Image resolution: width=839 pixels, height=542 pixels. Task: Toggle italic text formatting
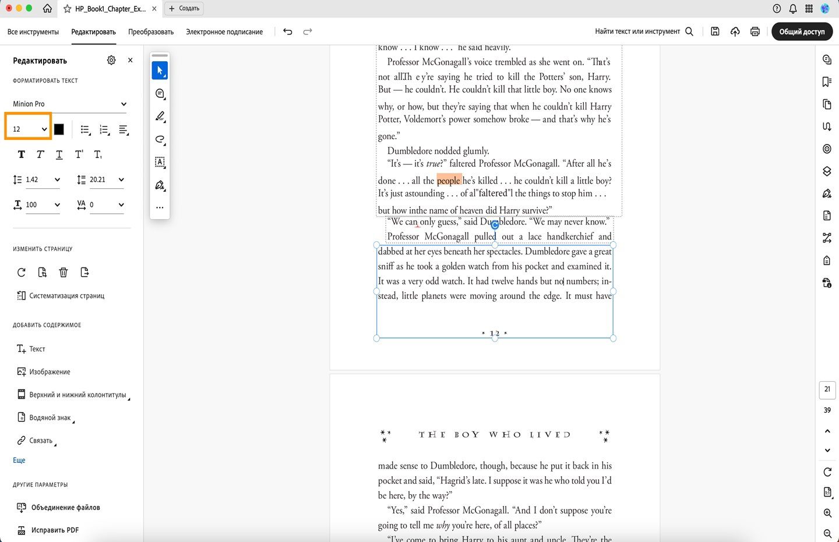point(40,154)
